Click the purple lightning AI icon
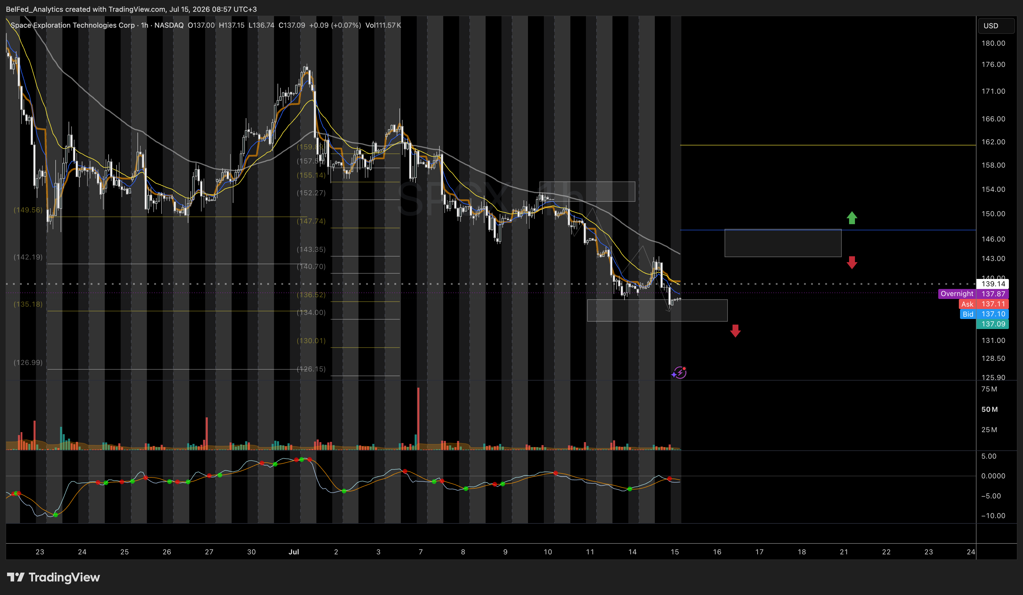The image size is (1023, 595). pyautogui.click(x=679, y=372)
